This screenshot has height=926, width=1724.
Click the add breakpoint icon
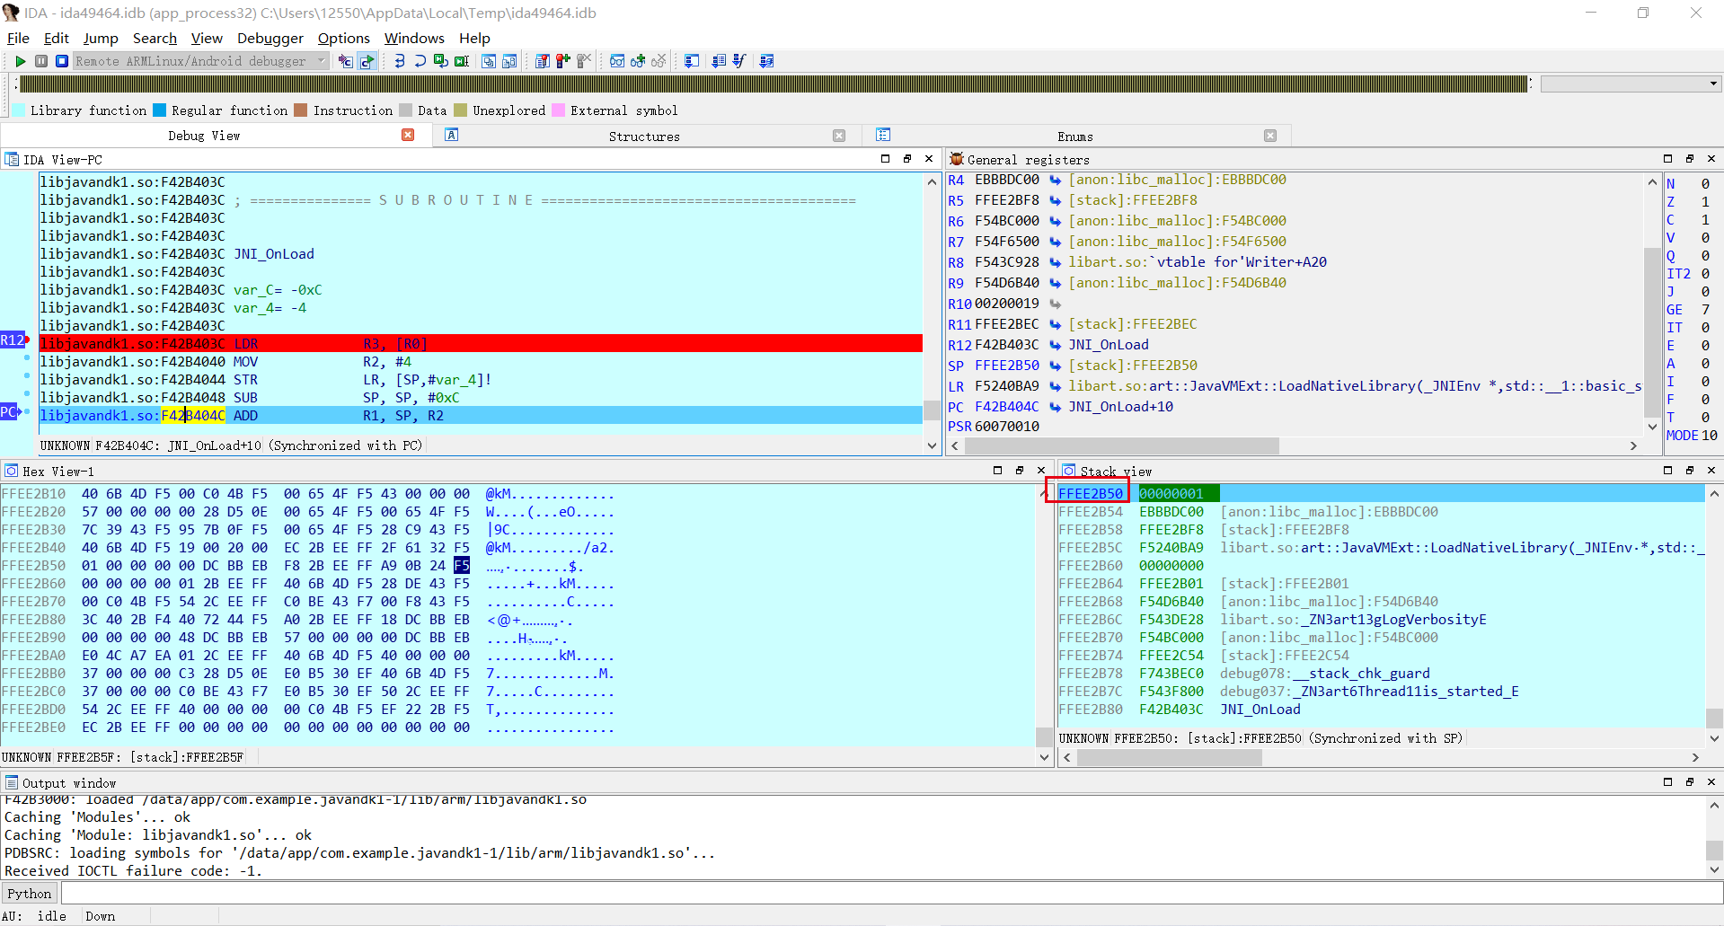point(563,61)
